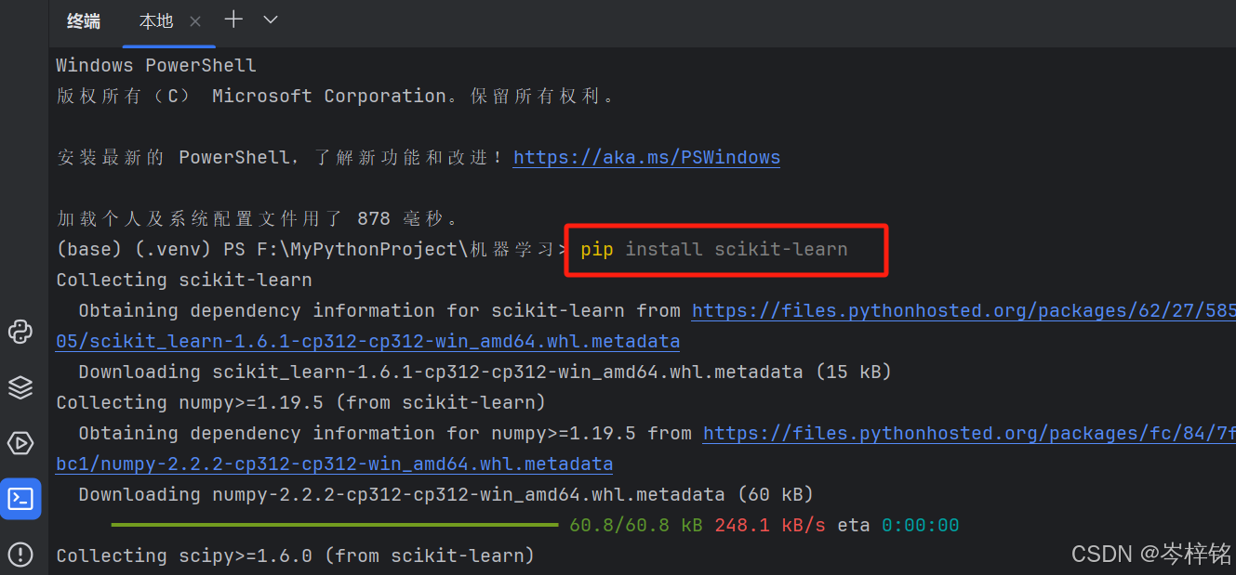Click the green numpy download progress bar
Viewport: 1236px width, 575px height.
tap(335, 525)
